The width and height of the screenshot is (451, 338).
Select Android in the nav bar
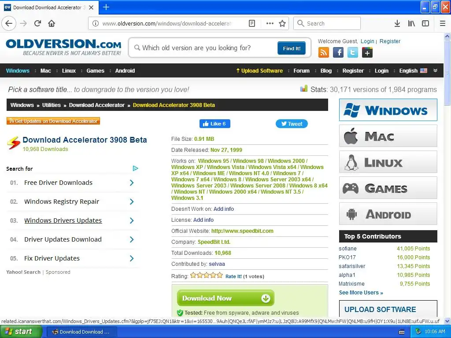click(x=125, y=71)
